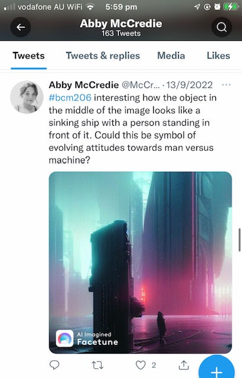
Task: Select the Tweets tab
Action: pyautogui.click(x=28, y=56)
